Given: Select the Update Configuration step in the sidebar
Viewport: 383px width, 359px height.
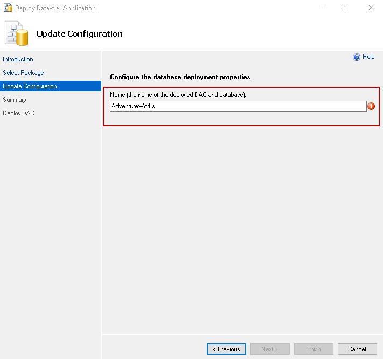Looking at the screenshot, I should pos(30,86).
